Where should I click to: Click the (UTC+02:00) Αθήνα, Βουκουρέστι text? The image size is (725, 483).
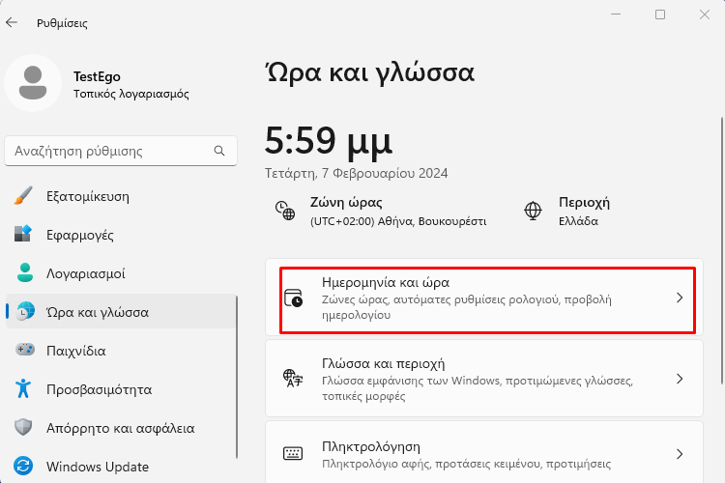click(398, 221)
